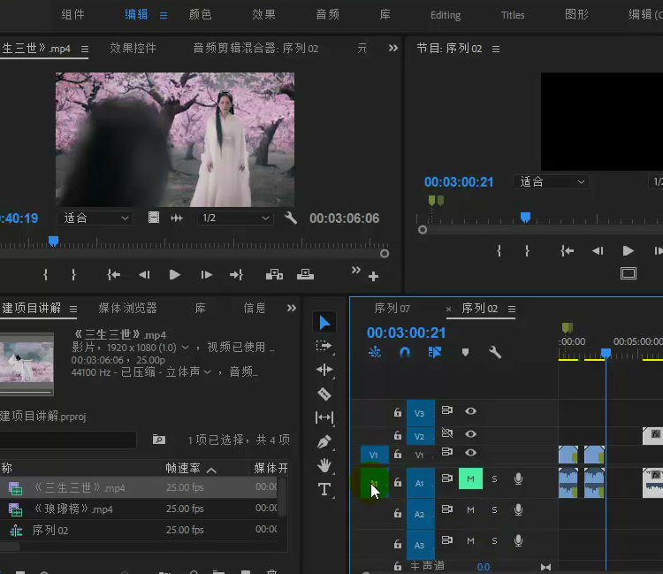
Task: Toggle insert sequences as nests icon
Action: [x=375, y=352]
